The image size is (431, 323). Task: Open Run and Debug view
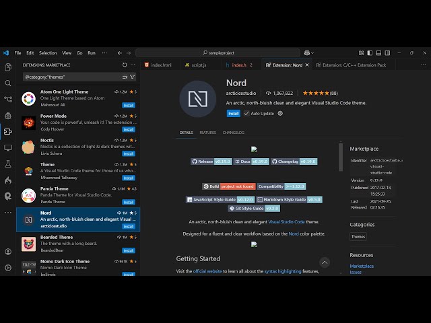8,116
